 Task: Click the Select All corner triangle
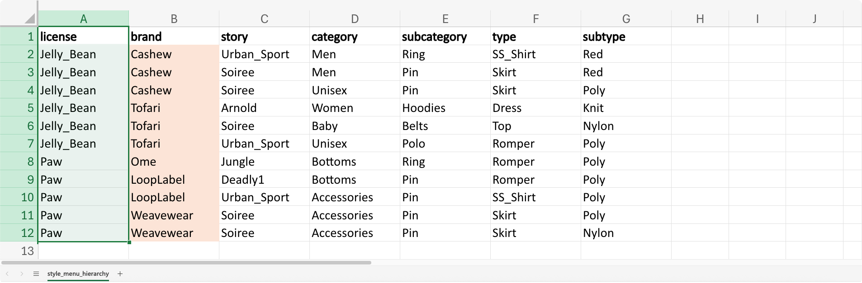point(30,19)
